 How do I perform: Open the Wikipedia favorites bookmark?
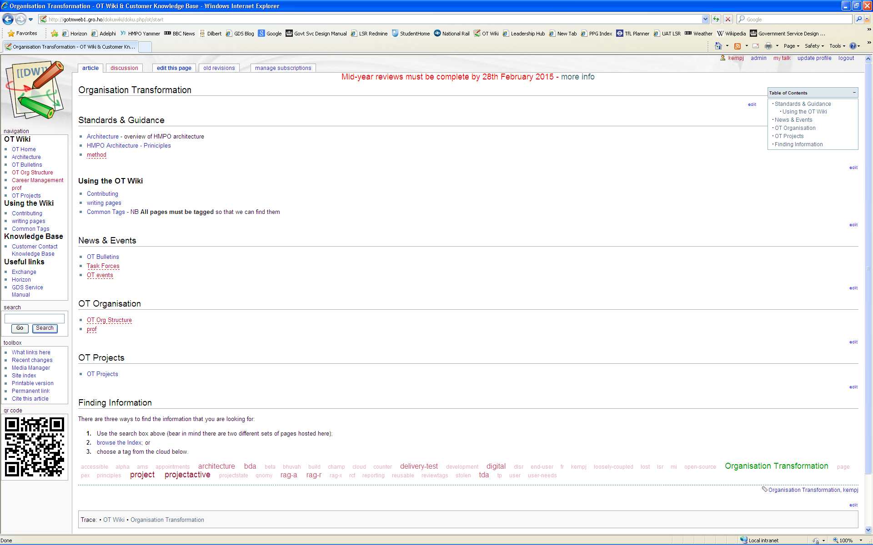(x=731, y=34)
